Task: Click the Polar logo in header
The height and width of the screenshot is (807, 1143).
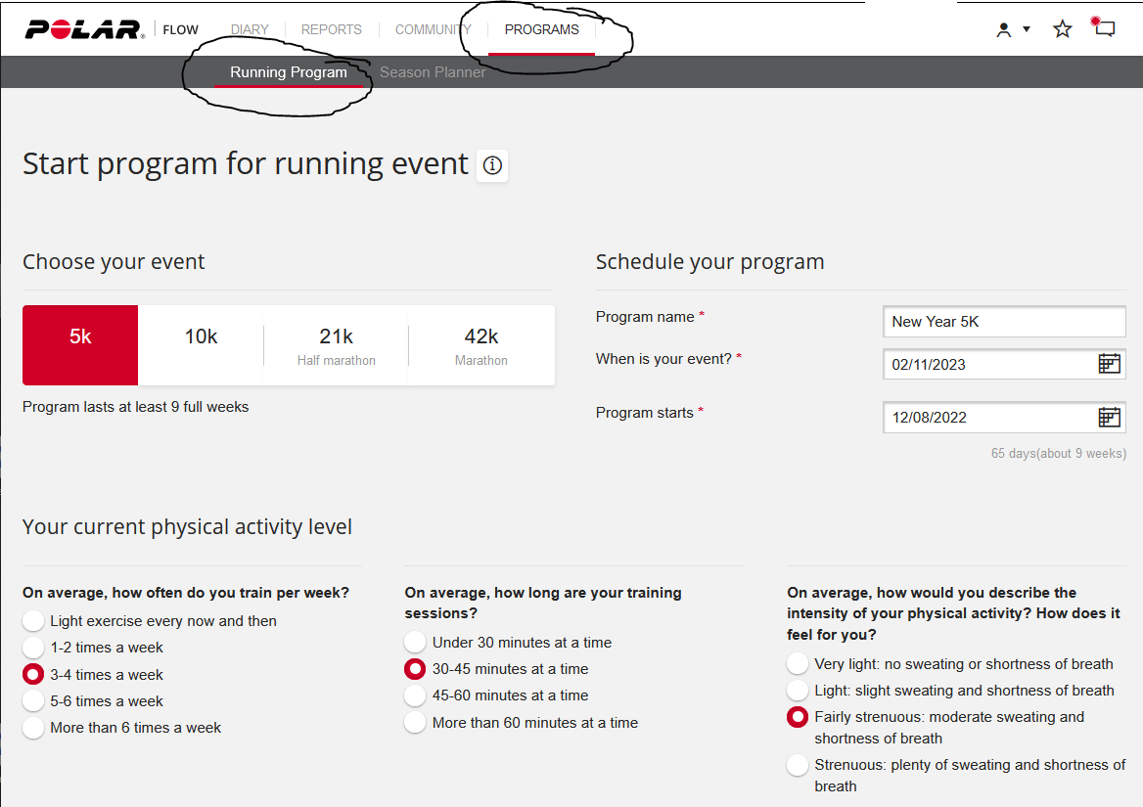Action: click(x=84, y=29)
